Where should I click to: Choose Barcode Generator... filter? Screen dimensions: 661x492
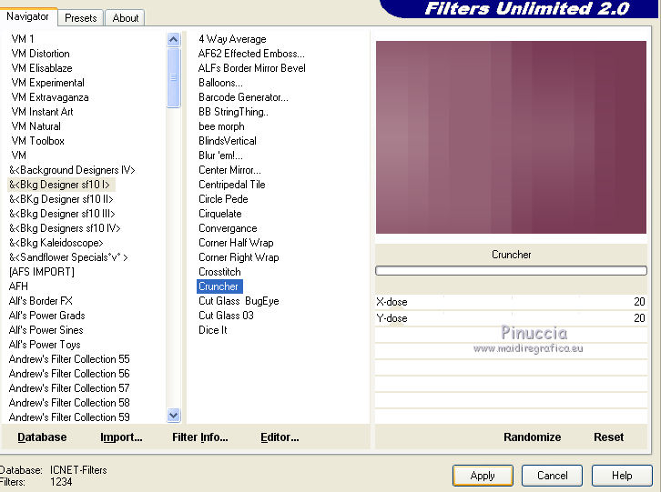243,97
